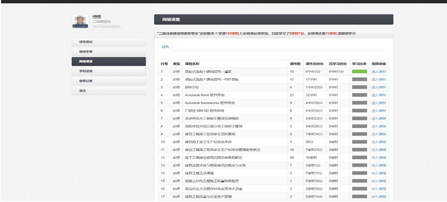
Task: Select the Autodesk Navisworks 软件应用 course name
Action: click(210, 103)
